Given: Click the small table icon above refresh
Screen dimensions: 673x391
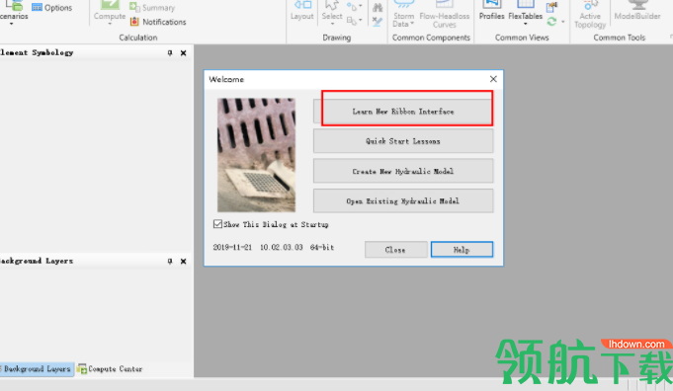Looking at the screenshot, I should pyautogui.click(x=552, y=7).
